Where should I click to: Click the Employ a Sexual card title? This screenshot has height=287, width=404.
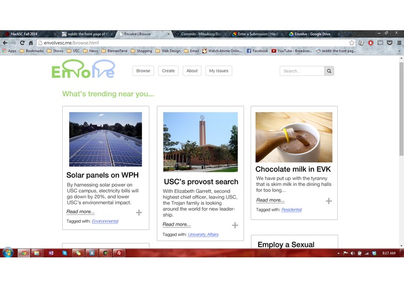point(286,245)
